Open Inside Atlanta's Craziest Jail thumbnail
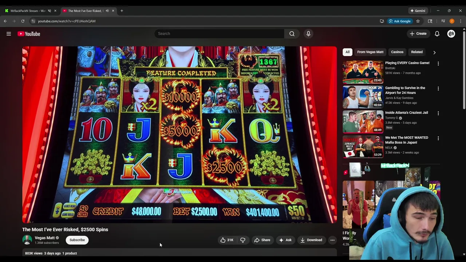The image size is (466, 262). (363, 122)
